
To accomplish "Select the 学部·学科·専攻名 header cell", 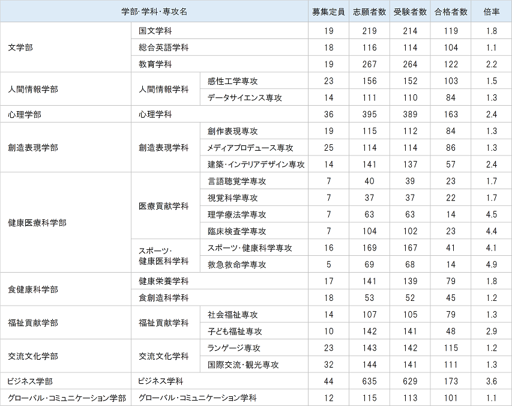I will (x=154, y=13).
